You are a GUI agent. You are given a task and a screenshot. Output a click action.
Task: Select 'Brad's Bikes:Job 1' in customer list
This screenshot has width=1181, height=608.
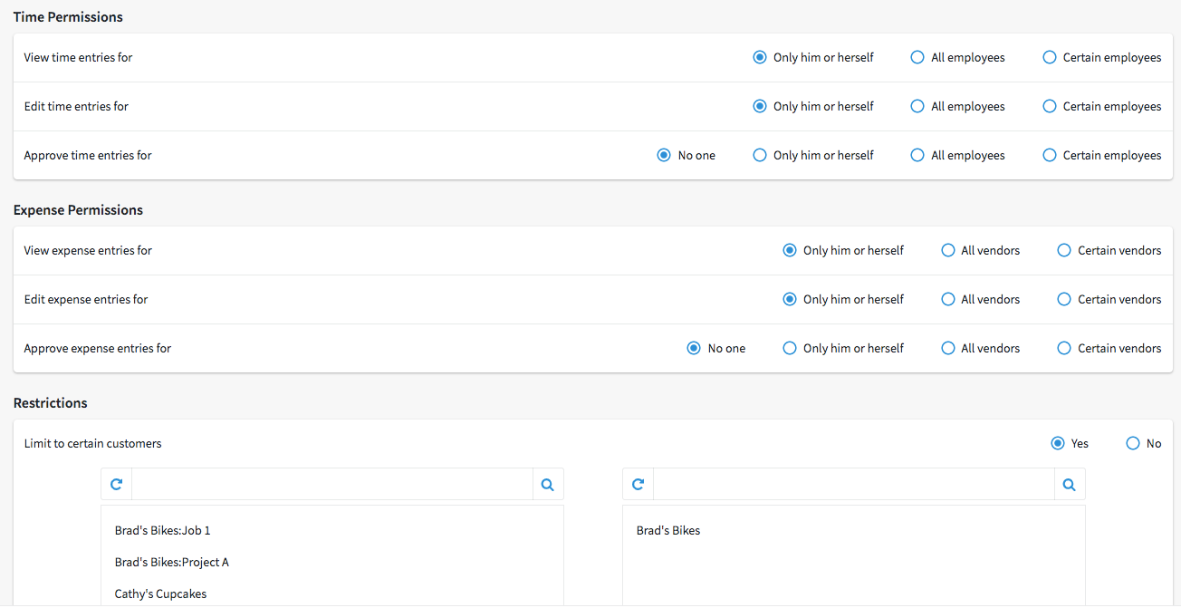163,530
